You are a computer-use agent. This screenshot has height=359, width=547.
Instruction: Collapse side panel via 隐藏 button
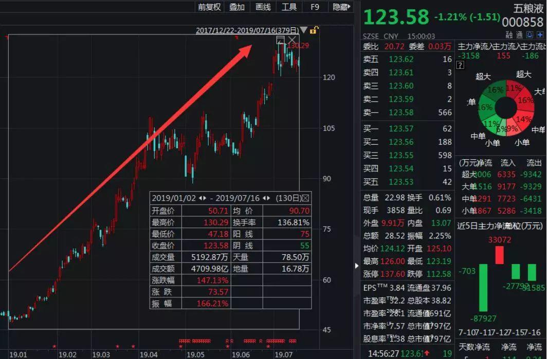(341, 7)
